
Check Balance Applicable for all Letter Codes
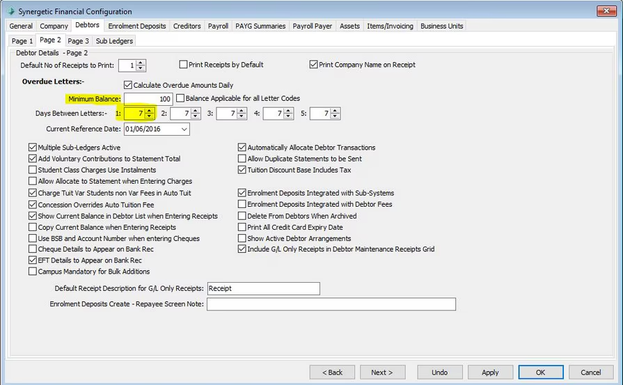180,98
